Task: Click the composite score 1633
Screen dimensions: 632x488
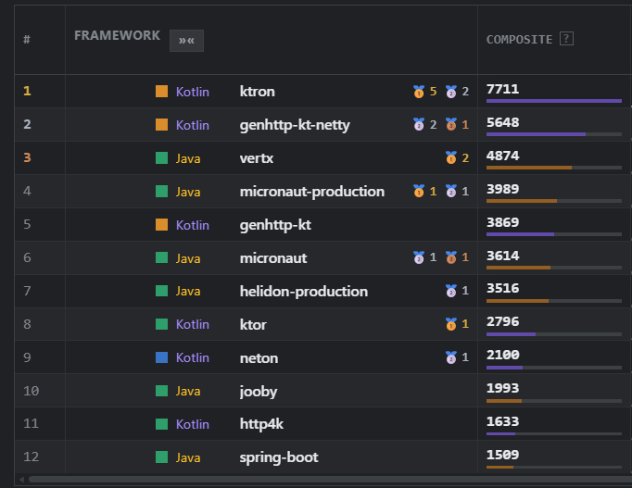Action: [x=502, y=421]
